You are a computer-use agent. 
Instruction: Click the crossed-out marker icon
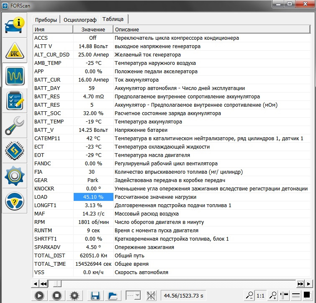pos(151,295)
